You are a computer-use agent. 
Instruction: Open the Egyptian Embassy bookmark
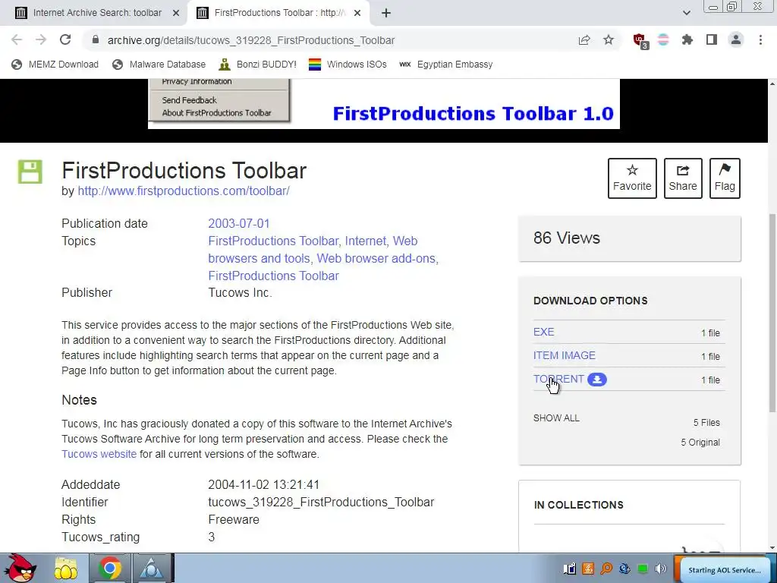[x=446, y=65]
